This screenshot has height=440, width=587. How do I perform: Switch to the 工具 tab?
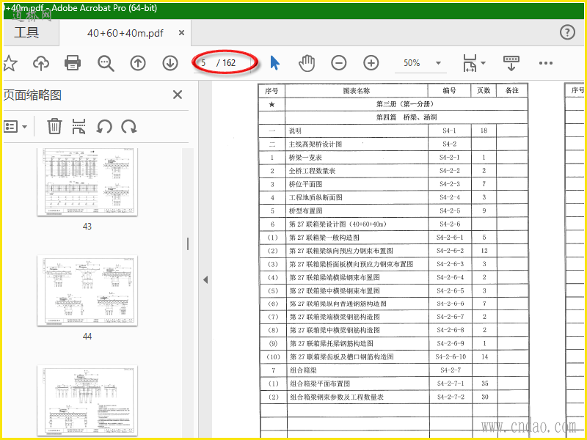coord(26,32)
